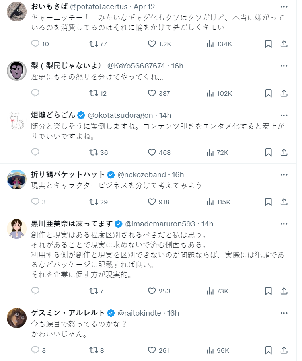Viewport: 302px width, 361px height.
Task: Reply to おいもさば's tweet
Action: click(x=35, y=44)
